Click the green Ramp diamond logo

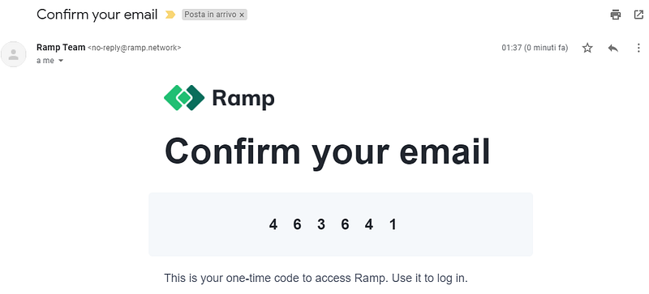(184, 97)
